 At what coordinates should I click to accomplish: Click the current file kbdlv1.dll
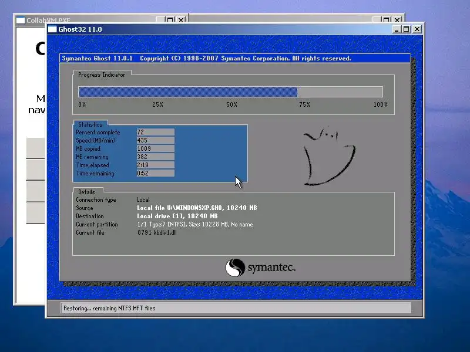pos(157,232)
